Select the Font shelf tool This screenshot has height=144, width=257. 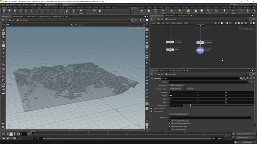73,11
